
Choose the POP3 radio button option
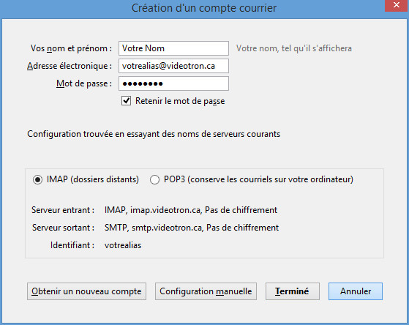tap(154, 179)
